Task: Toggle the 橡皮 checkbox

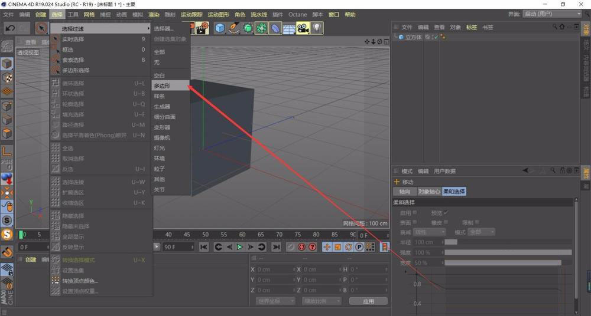Action: 446,222
